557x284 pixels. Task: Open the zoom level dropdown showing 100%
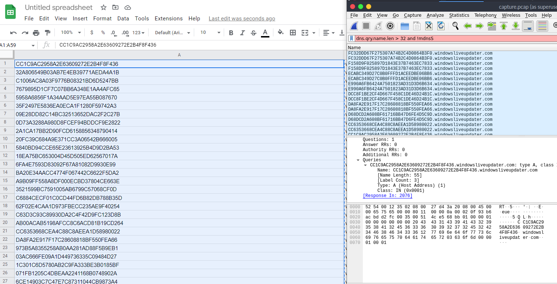point(71,33)
